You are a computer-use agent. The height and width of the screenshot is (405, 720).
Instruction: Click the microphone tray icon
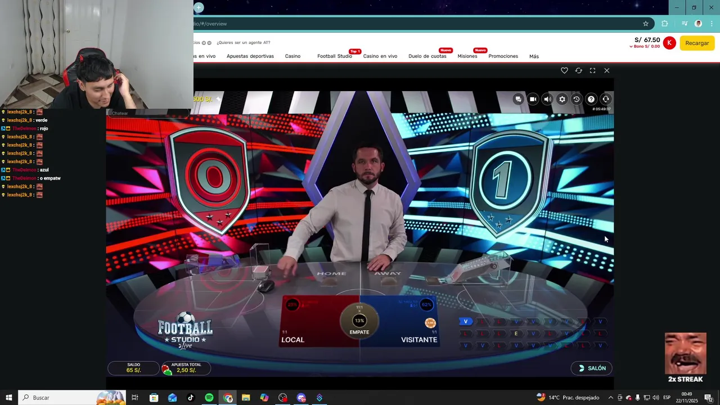pyautogui.click(x=637, y=398)
